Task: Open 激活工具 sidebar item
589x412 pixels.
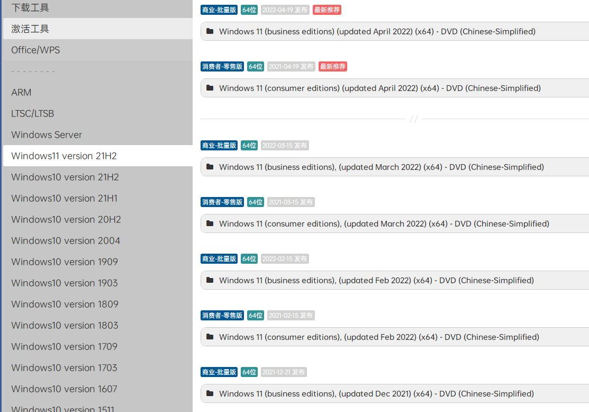Action: (x=98, y=29)
